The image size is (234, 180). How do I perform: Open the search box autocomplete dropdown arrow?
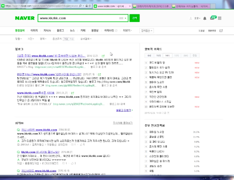125,18
